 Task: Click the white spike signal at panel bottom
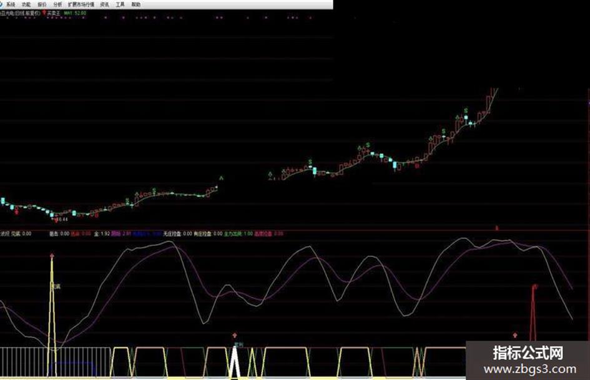click(x=235, y=363)
